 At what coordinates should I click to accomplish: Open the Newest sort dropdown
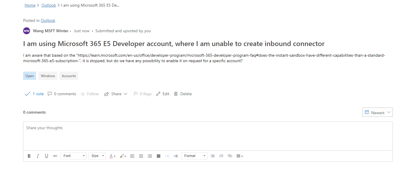point(377,112)
